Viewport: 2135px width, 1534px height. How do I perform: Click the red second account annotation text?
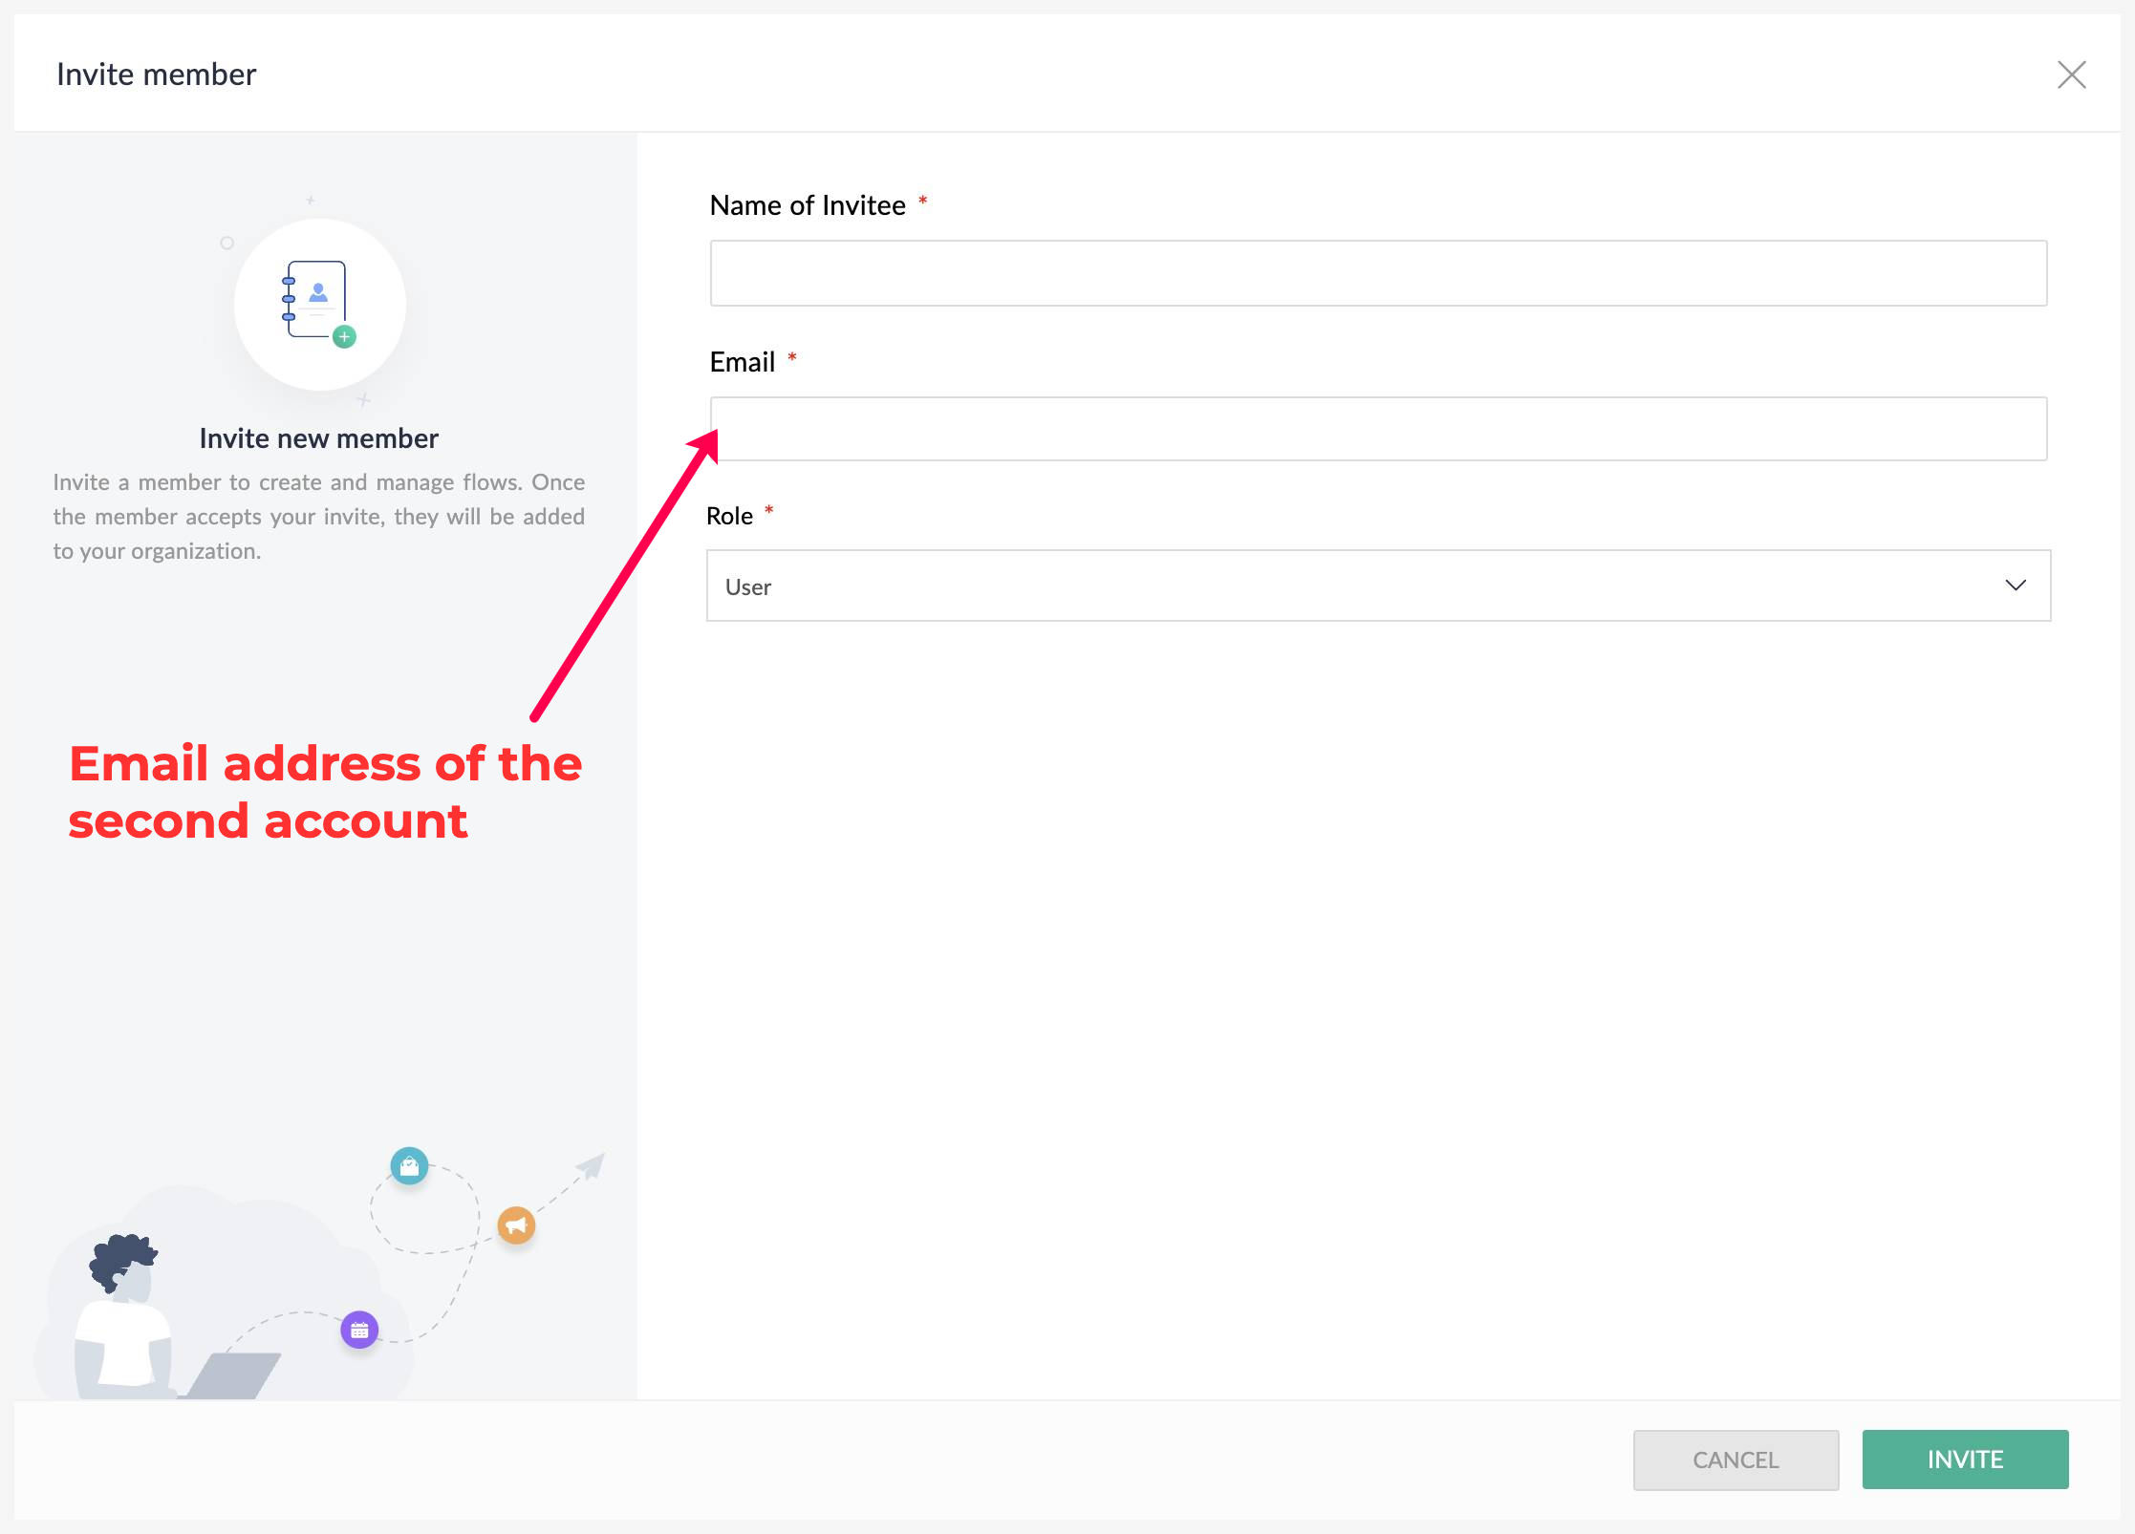[x=325, y=792]
